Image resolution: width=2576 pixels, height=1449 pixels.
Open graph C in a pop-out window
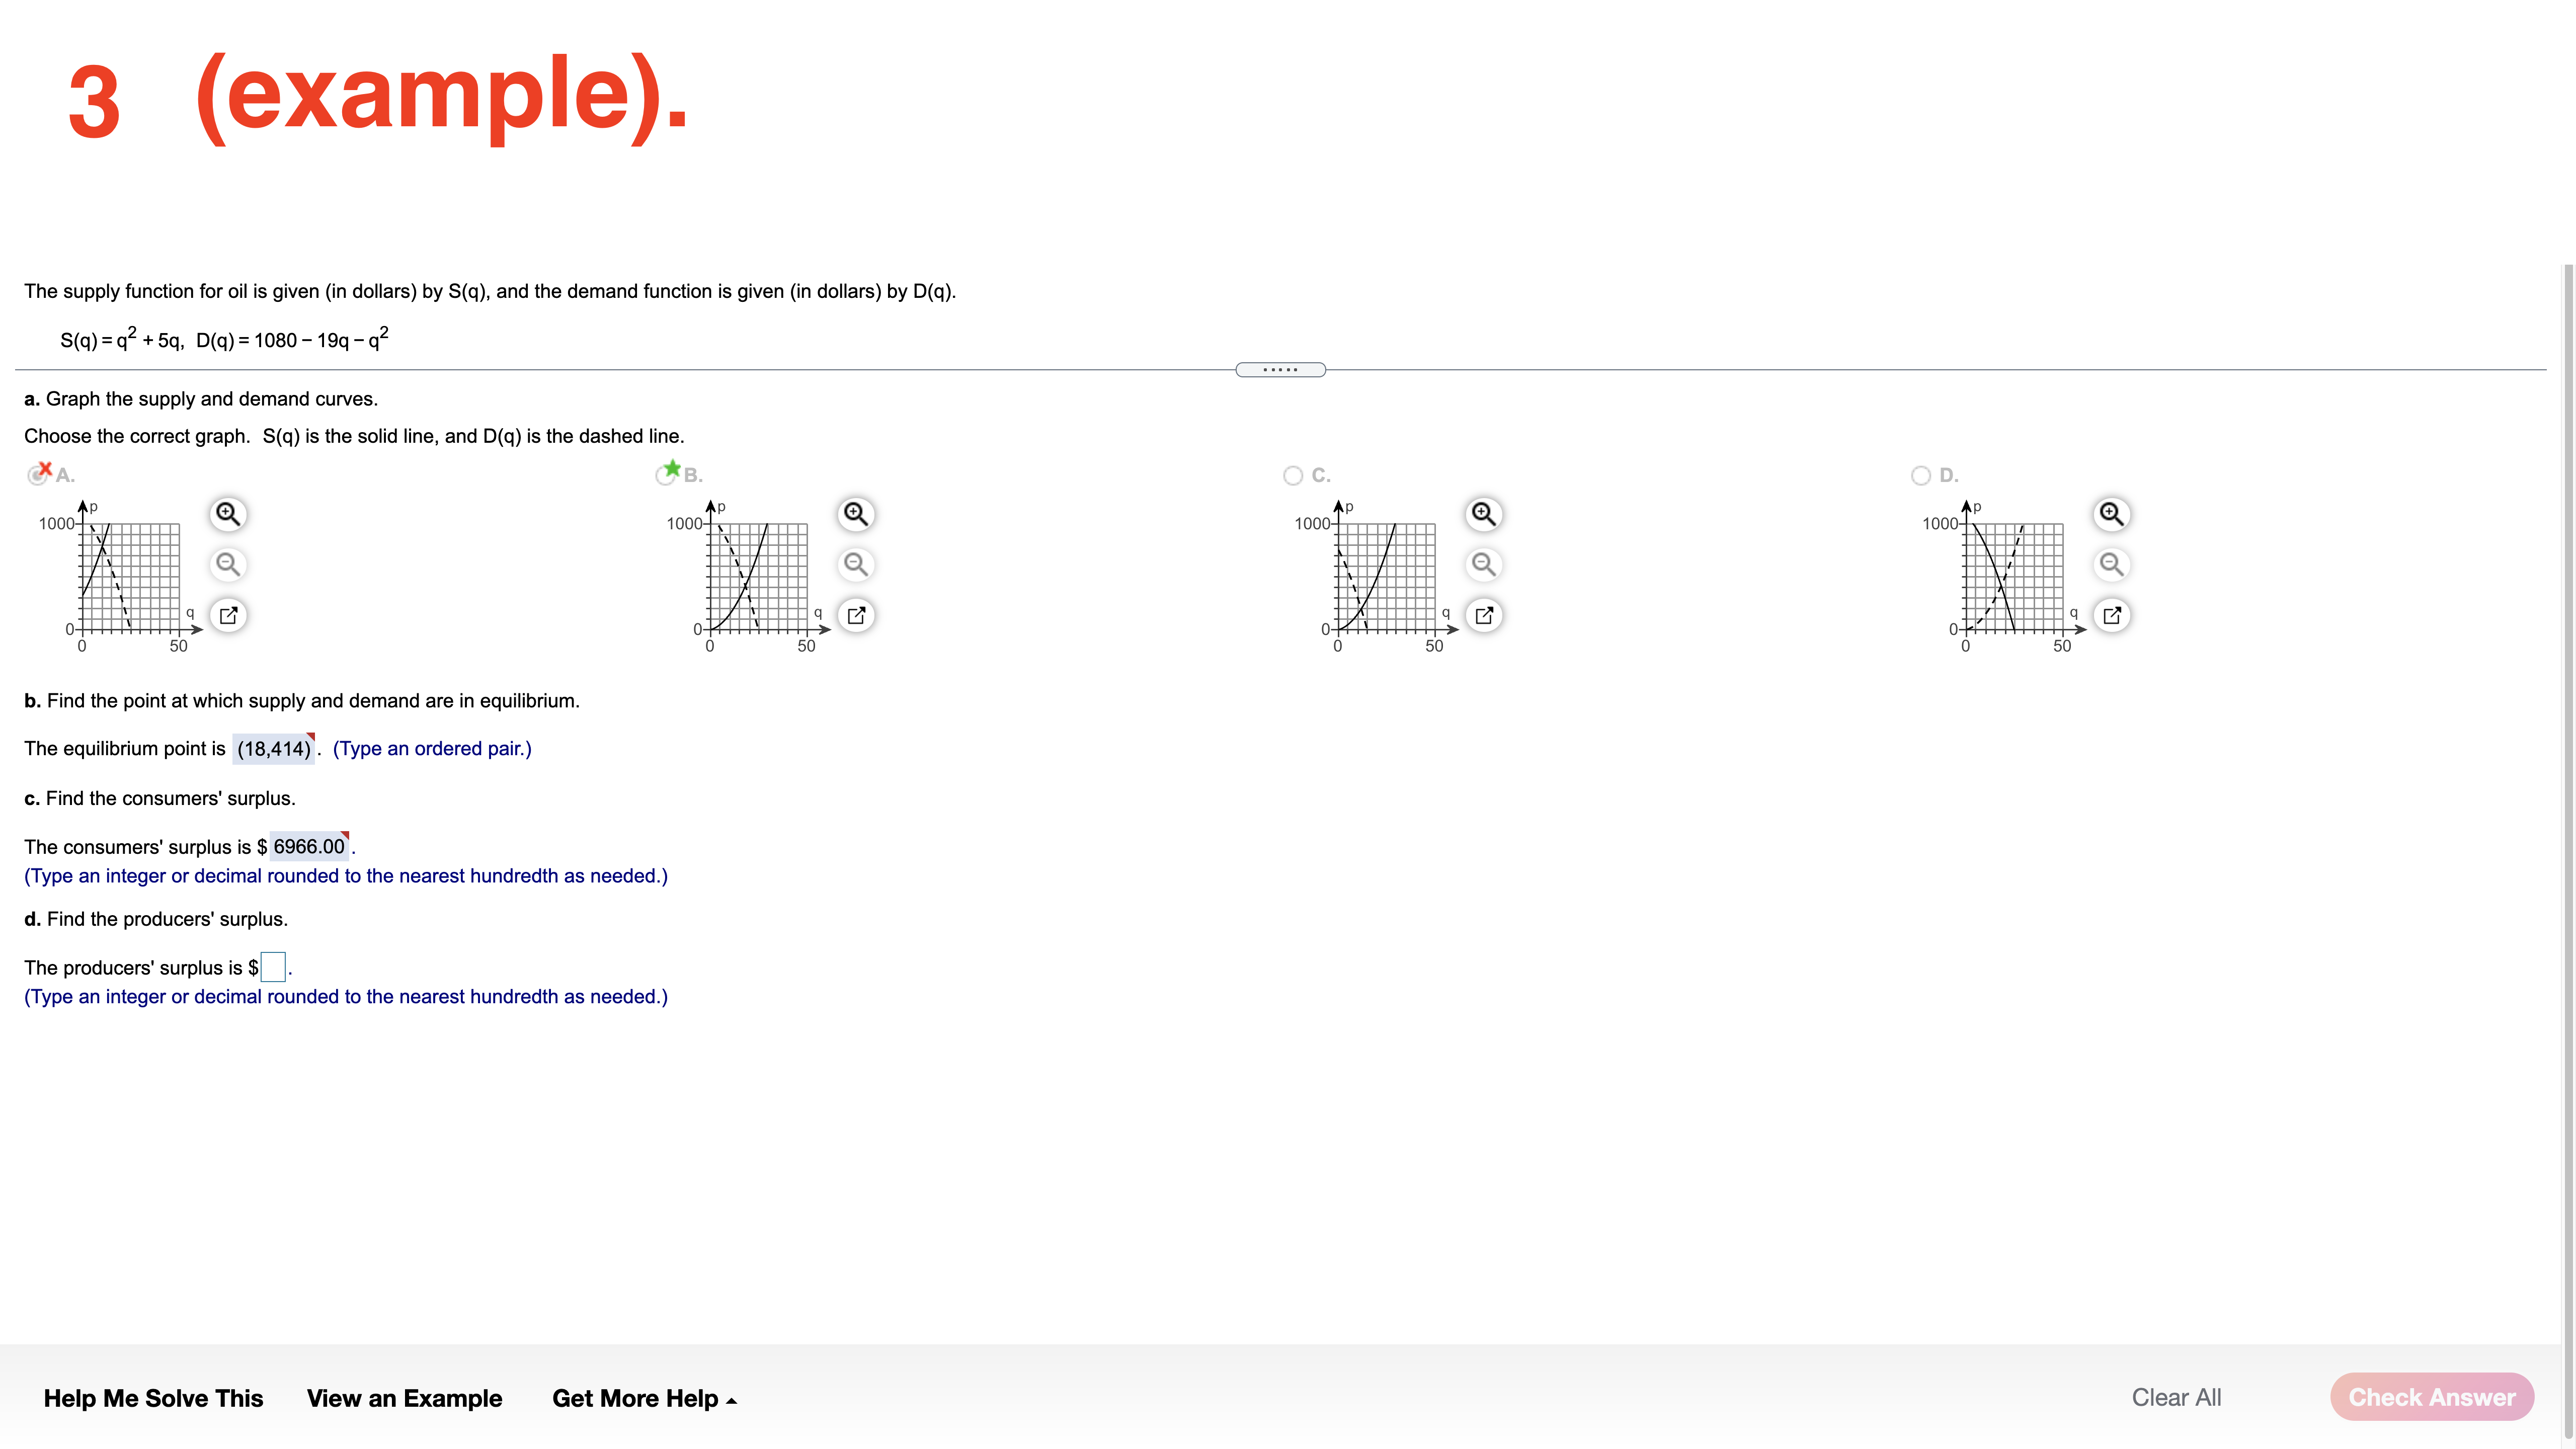pyautogui.click(x=1483, y=615)
